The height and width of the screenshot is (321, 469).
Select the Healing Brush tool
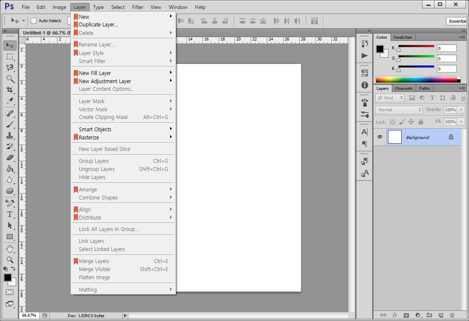[10, 113]
